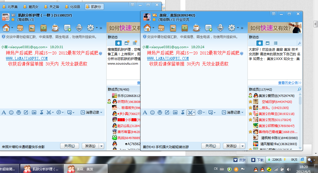Open shared files folder icon in 美容、美发 toolbar
This screenshot has width=318, height=173.
pyautogui.click(x=161, y=28)
